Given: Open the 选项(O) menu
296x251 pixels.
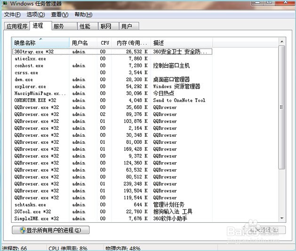Looking at the screenshot, I should (x=36, y=15).
